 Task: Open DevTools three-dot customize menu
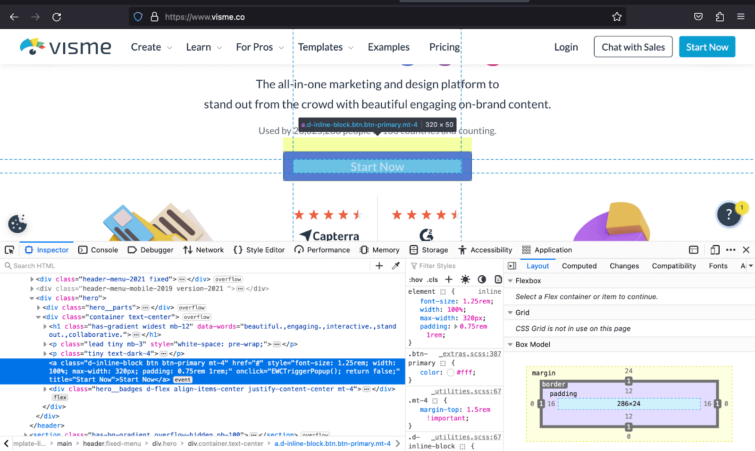tap(731, 250)
